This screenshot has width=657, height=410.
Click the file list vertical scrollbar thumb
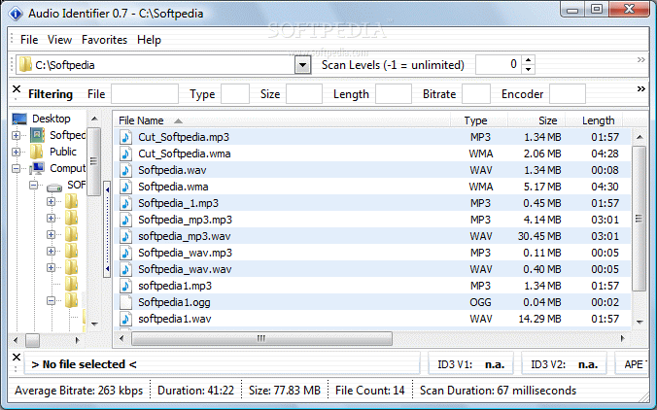pos(639,219)
